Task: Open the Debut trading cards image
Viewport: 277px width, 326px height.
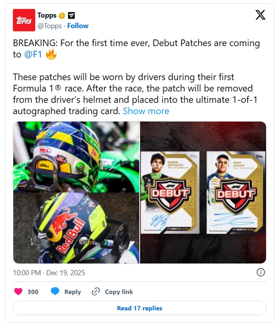Action: click(203, 192)
